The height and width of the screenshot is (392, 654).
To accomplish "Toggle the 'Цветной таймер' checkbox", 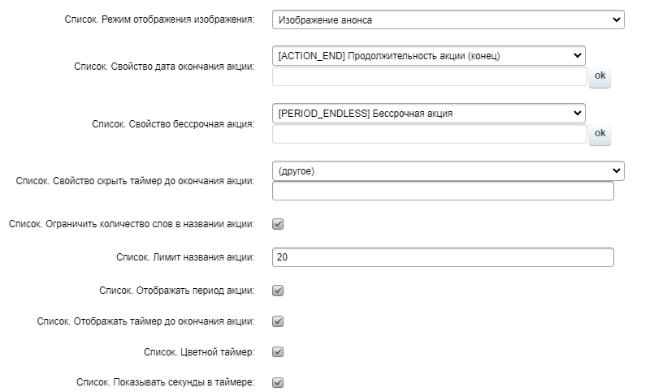I will [278, 351].
